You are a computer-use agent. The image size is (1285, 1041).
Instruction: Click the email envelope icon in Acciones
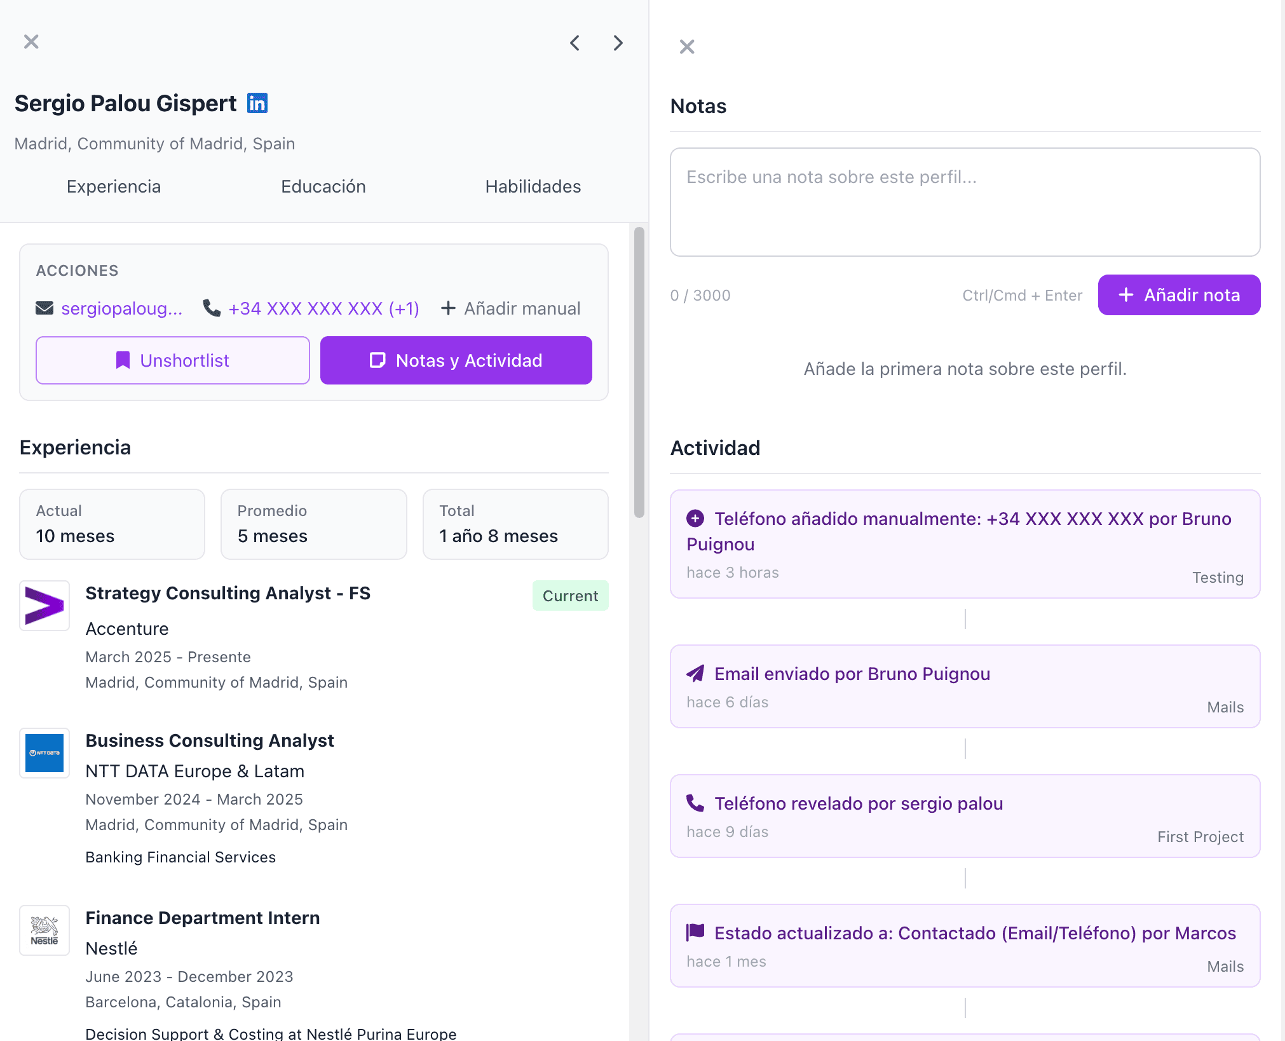(44, 308)
